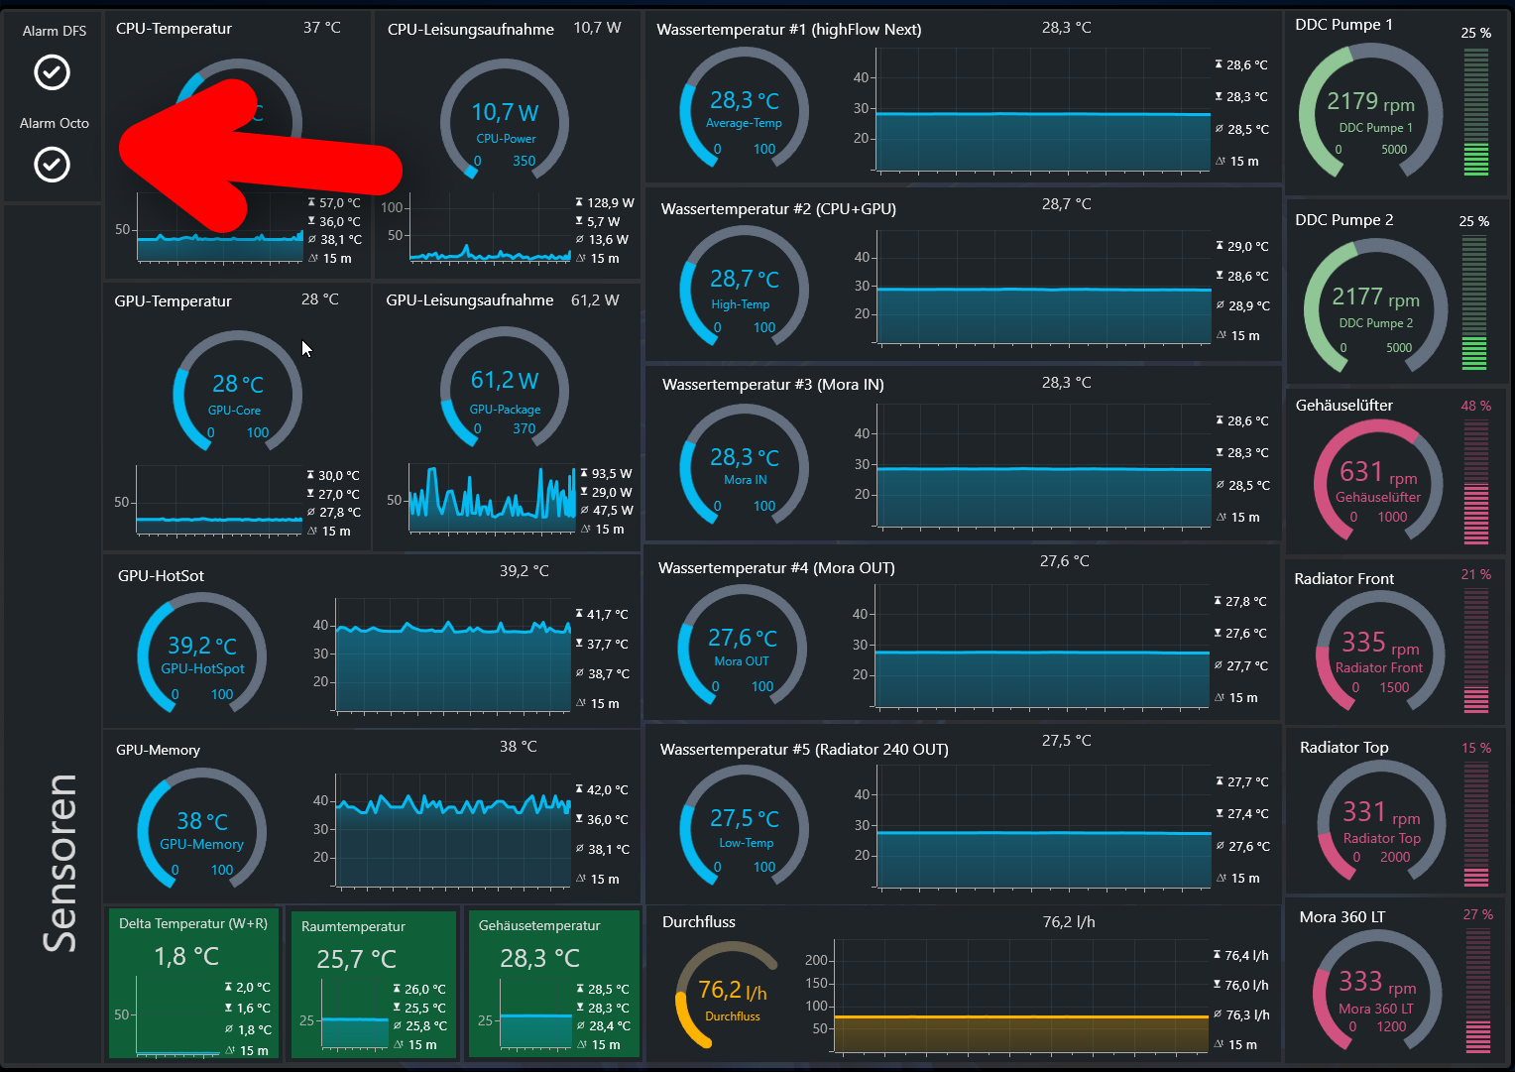
Task: Click the GPU-Package power gauge
Action: coord(505,390)
